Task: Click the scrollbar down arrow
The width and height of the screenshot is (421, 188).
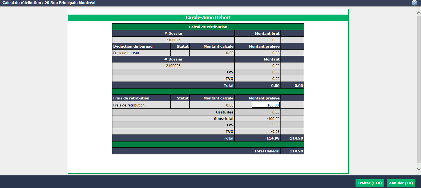Action: point(419,169)
